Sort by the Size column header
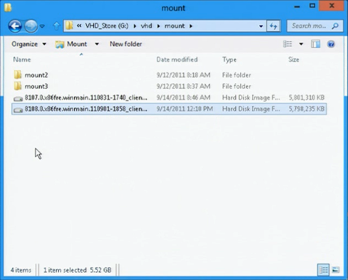 293,60
